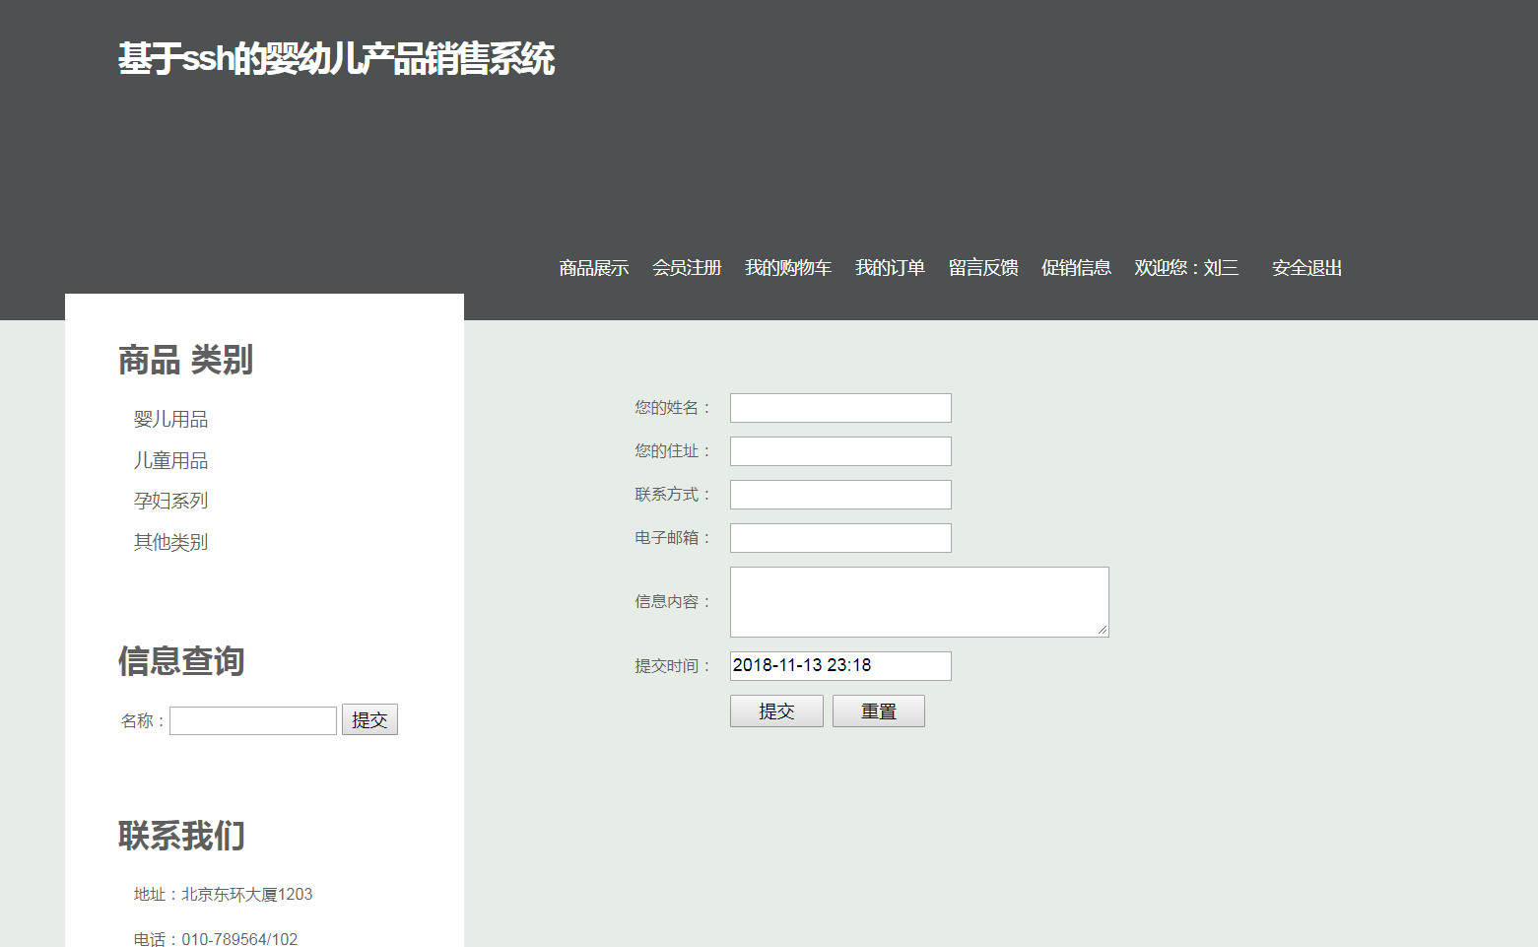Open the 商品展示 navigation link
The image size is (1538, 947).
pos(593,268)
